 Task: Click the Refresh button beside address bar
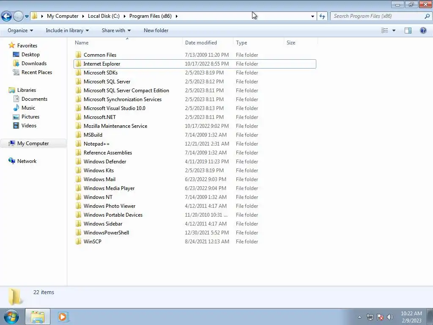click(322, 16)
